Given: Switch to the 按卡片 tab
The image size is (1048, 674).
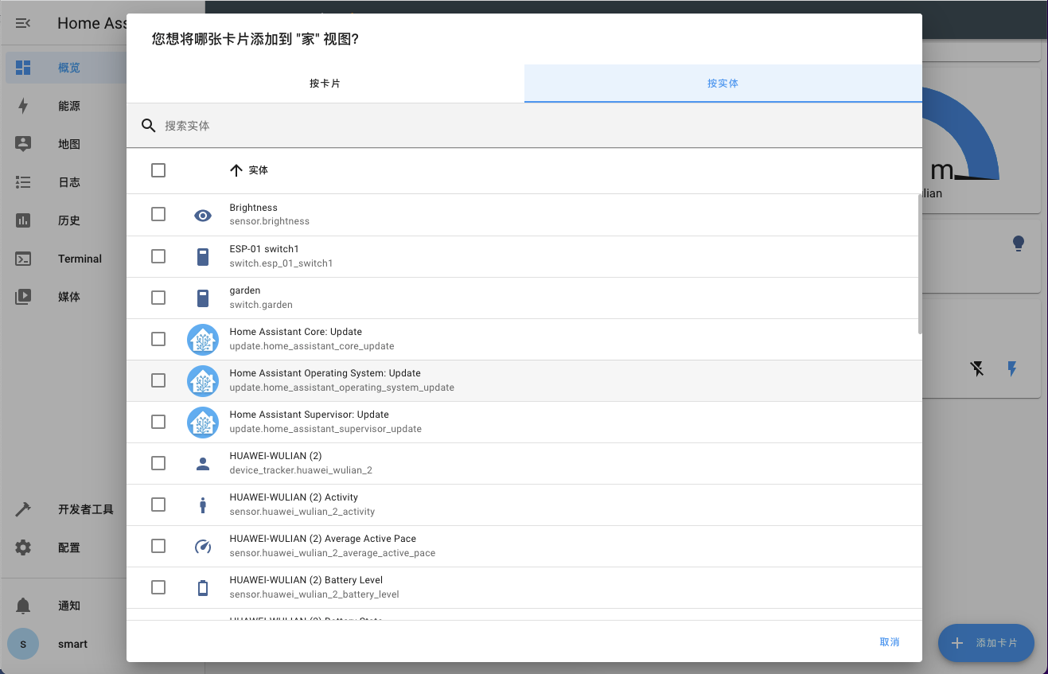Looking at the screenshot, I should [325, 84].
